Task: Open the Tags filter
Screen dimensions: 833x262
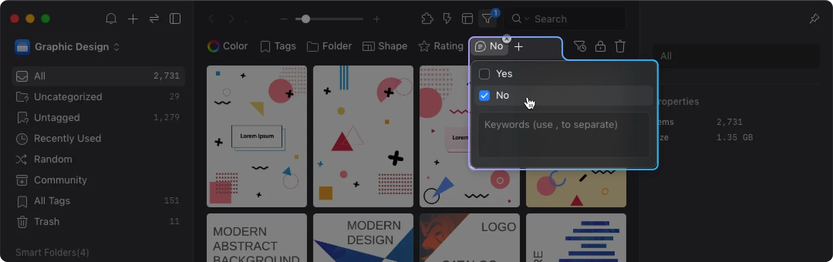Action: pyautogui.click(x=278, y=46)
